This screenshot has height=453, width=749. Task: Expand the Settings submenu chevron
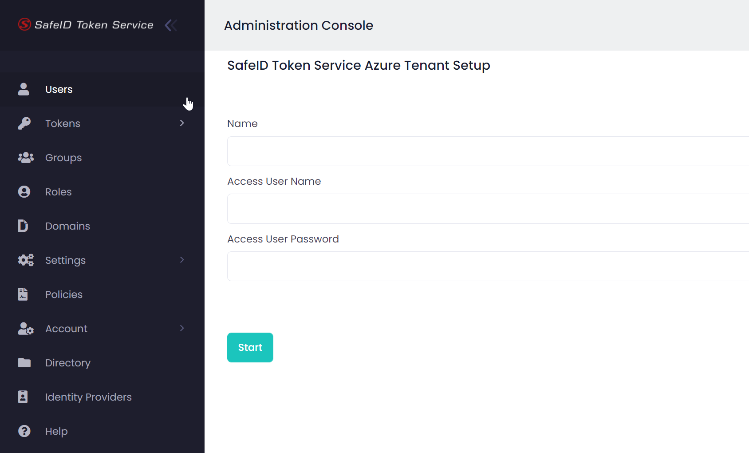182,260
